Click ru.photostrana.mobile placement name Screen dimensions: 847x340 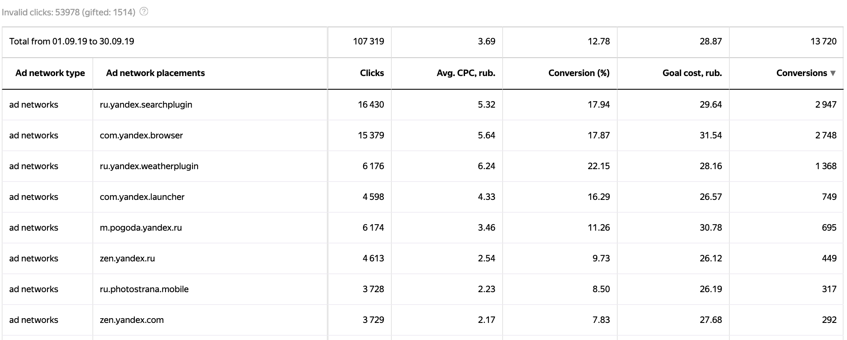144,289
